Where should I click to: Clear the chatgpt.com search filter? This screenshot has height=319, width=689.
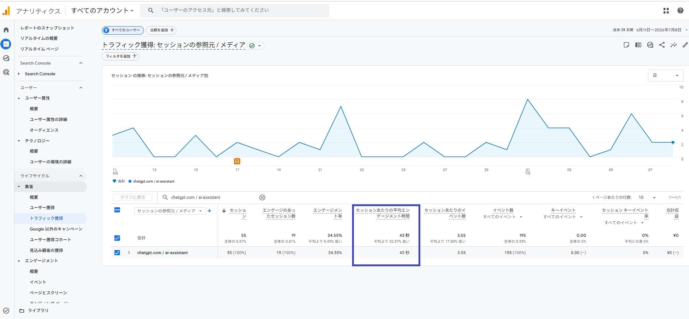coord(262,197)
